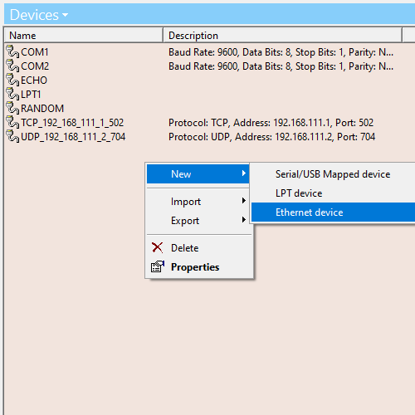Click the red X Delete icon
The height and width of the screenshot is (415, 415).
coord(158,247)
